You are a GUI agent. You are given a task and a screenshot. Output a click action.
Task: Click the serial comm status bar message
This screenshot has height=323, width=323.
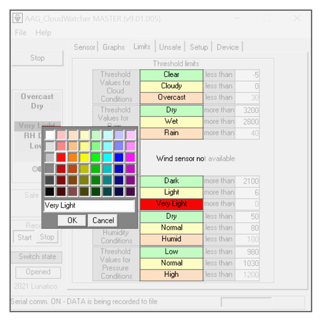84,301
